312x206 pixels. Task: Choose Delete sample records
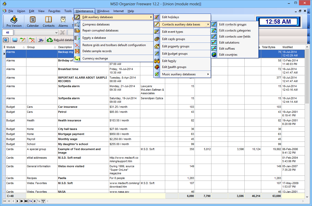(x=114, y=51)
